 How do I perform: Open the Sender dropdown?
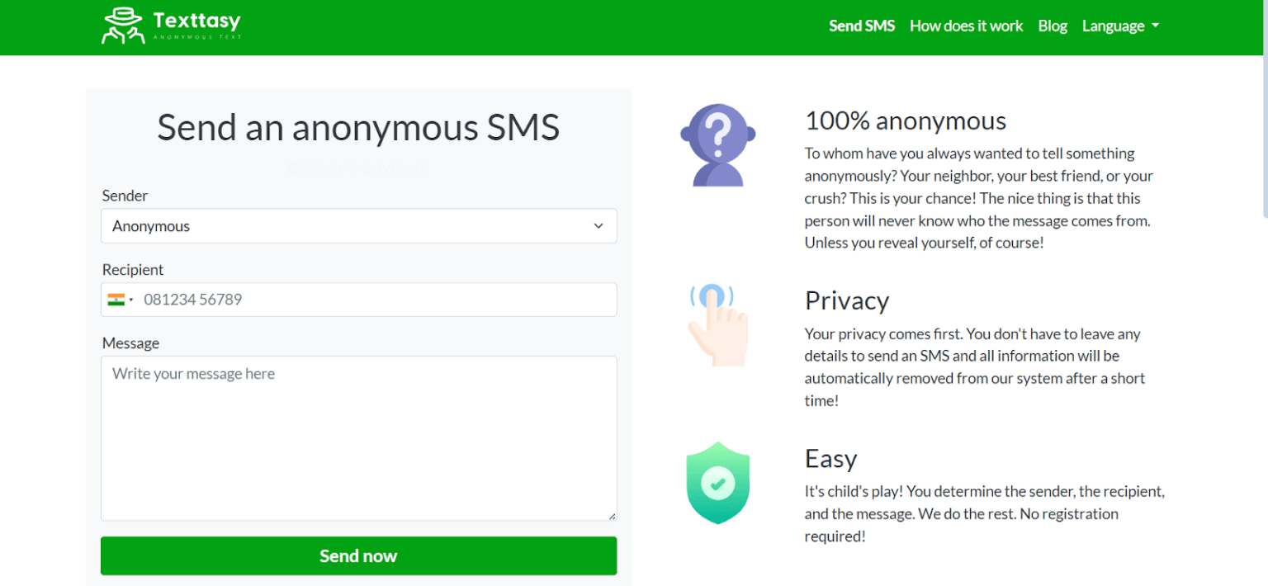358,226
